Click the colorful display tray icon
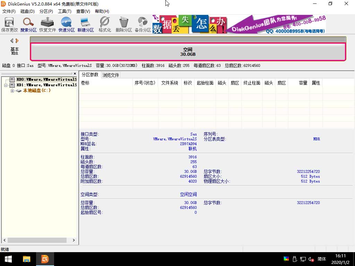Image resolution: width=355 pixels, height=266 pixels. point(286,259)
